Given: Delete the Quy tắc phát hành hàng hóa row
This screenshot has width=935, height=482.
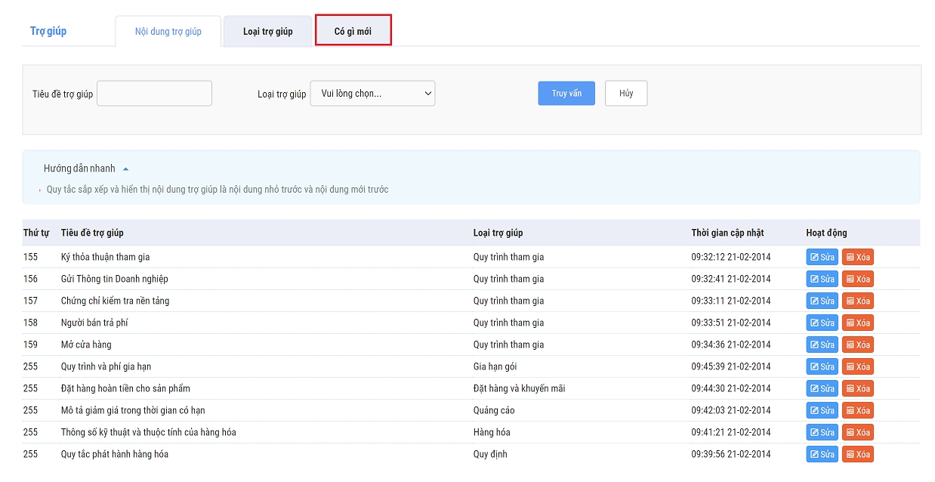Looking at the screenshot, I should [857, 454].
